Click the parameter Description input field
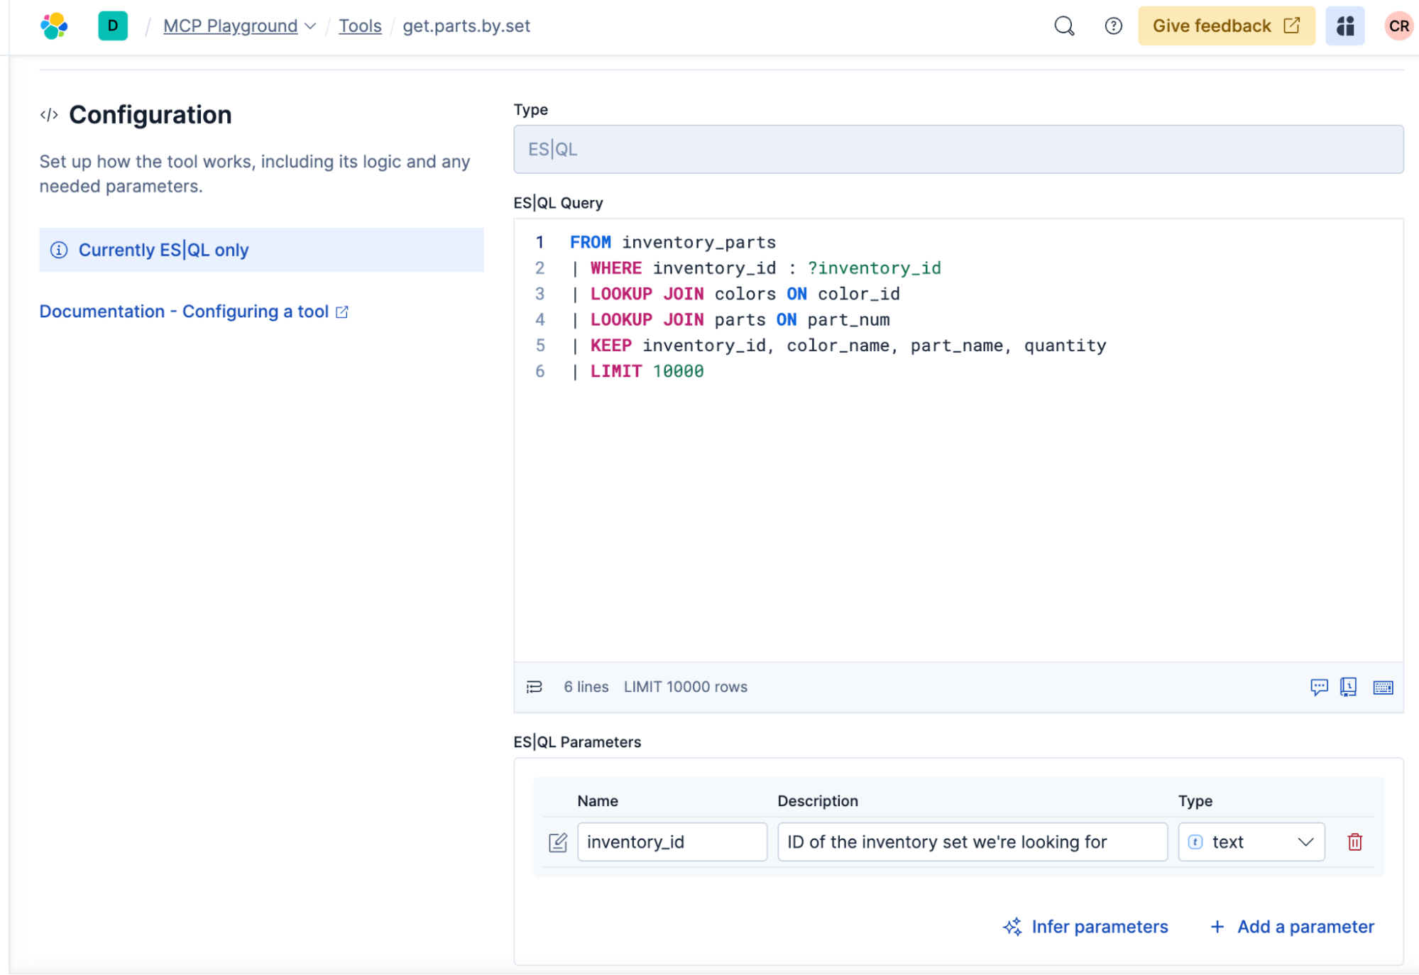This screenshot has width=1419, height=975. click(972, 842)
